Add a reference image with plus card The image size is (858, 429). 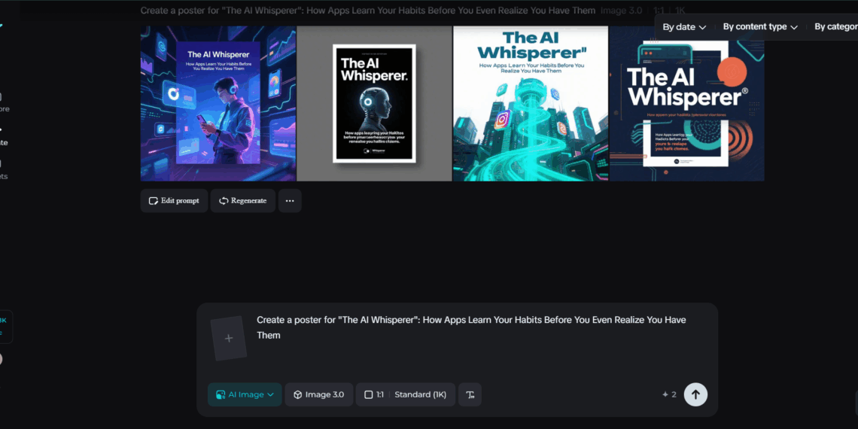[x=229, y=338]
